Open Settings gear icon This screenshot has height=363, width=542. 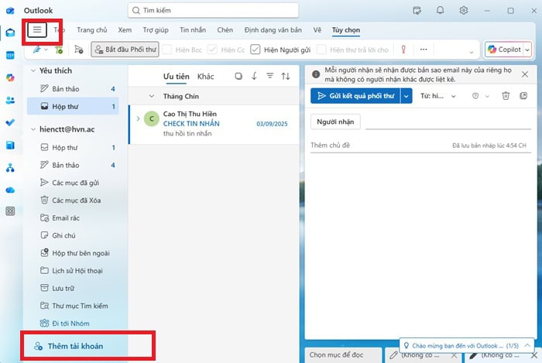click(464, 10)
